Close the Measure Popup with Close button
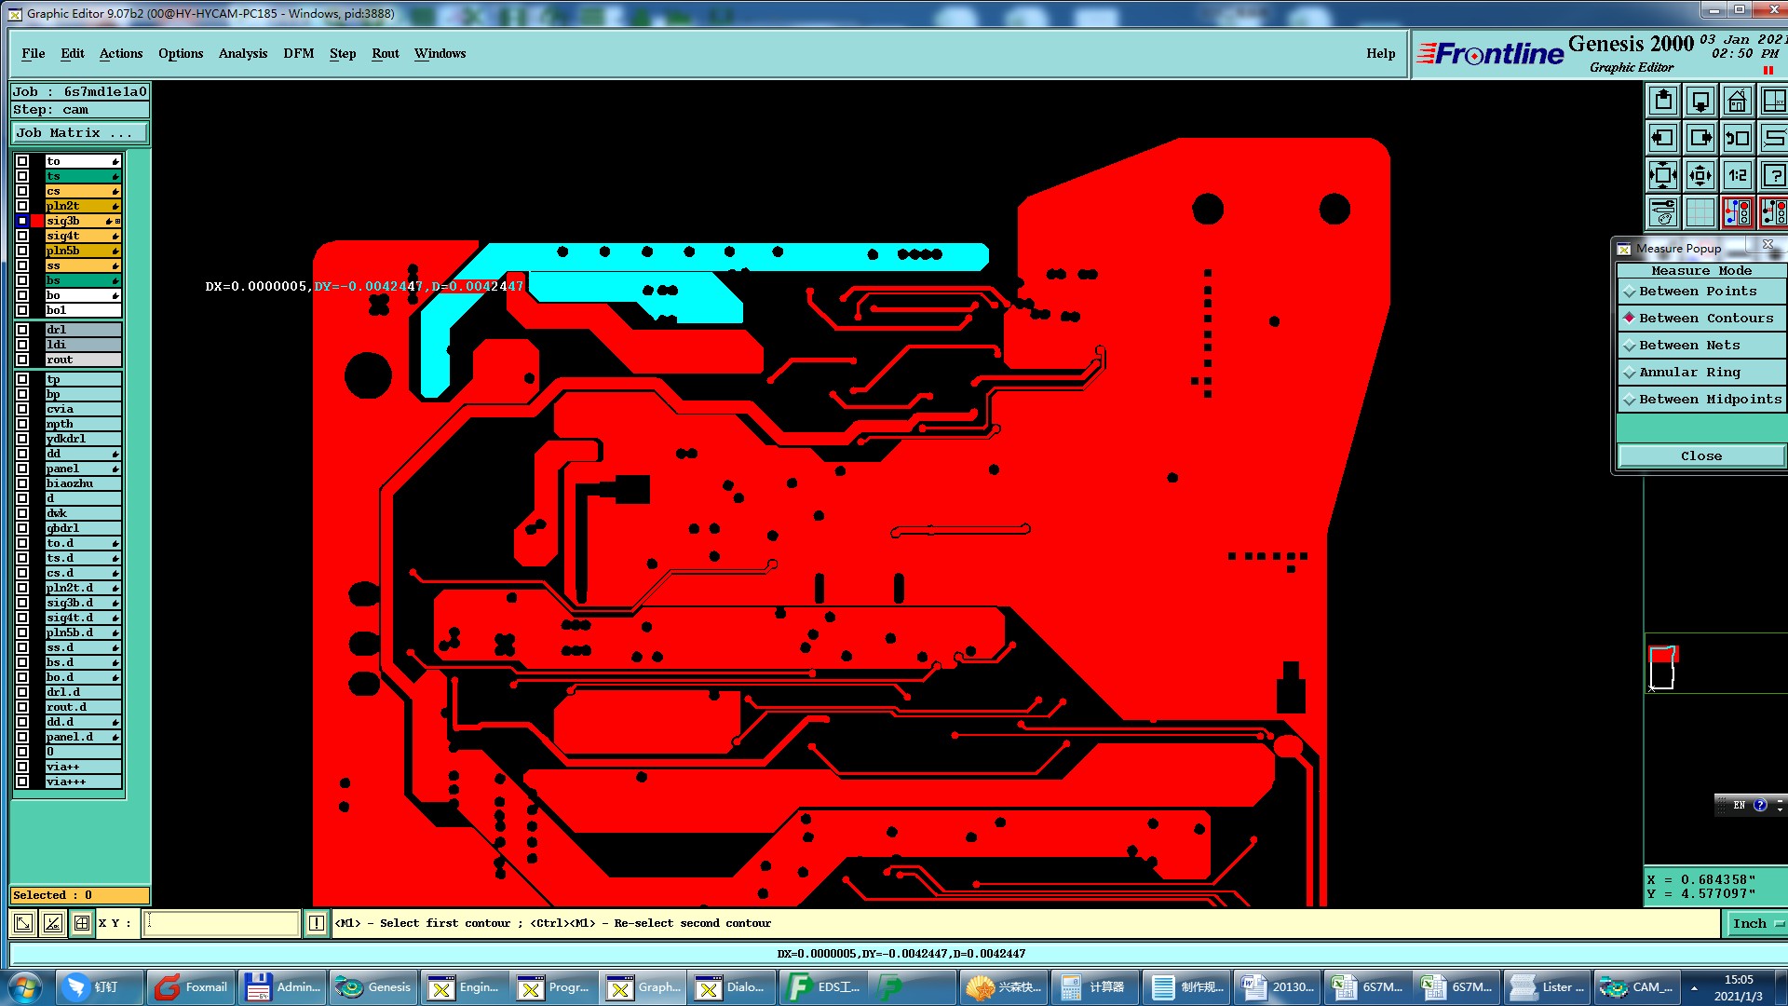1788x1006 pixels. coord(1700,455)
